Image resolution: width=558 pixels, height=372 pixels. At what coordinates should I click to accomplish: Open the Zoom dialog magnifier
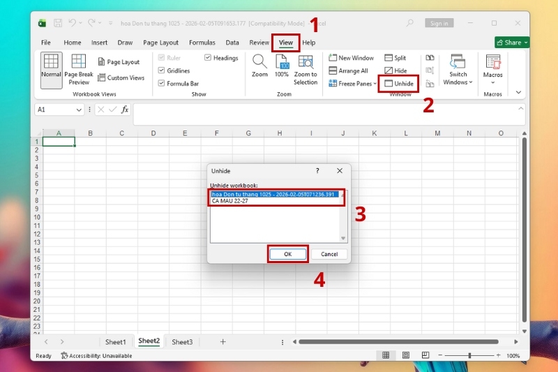tap(259, 66)
